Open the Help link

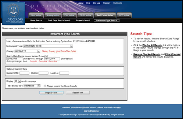click(88, 3)
